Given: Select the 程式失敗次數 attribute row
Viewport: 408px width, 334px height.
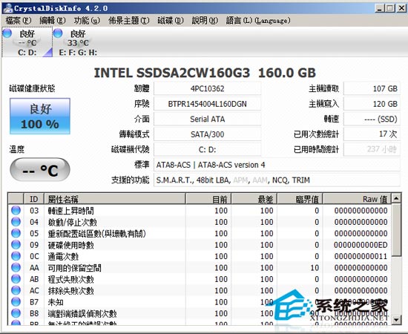Looking at the screenshot, I should pos(200,279).
